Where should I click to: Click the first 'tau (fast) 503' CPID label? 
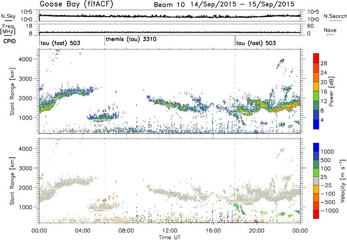(x=60, y=43)
